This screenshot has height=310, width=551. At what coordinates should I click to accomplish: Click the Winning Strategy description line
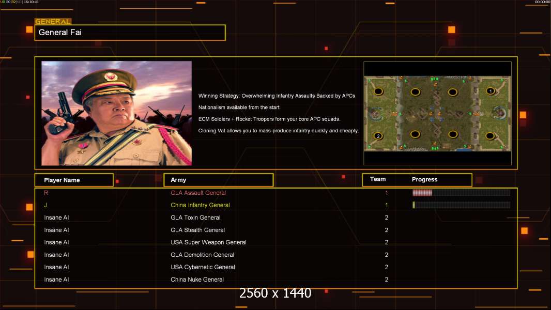pos(277,96)
